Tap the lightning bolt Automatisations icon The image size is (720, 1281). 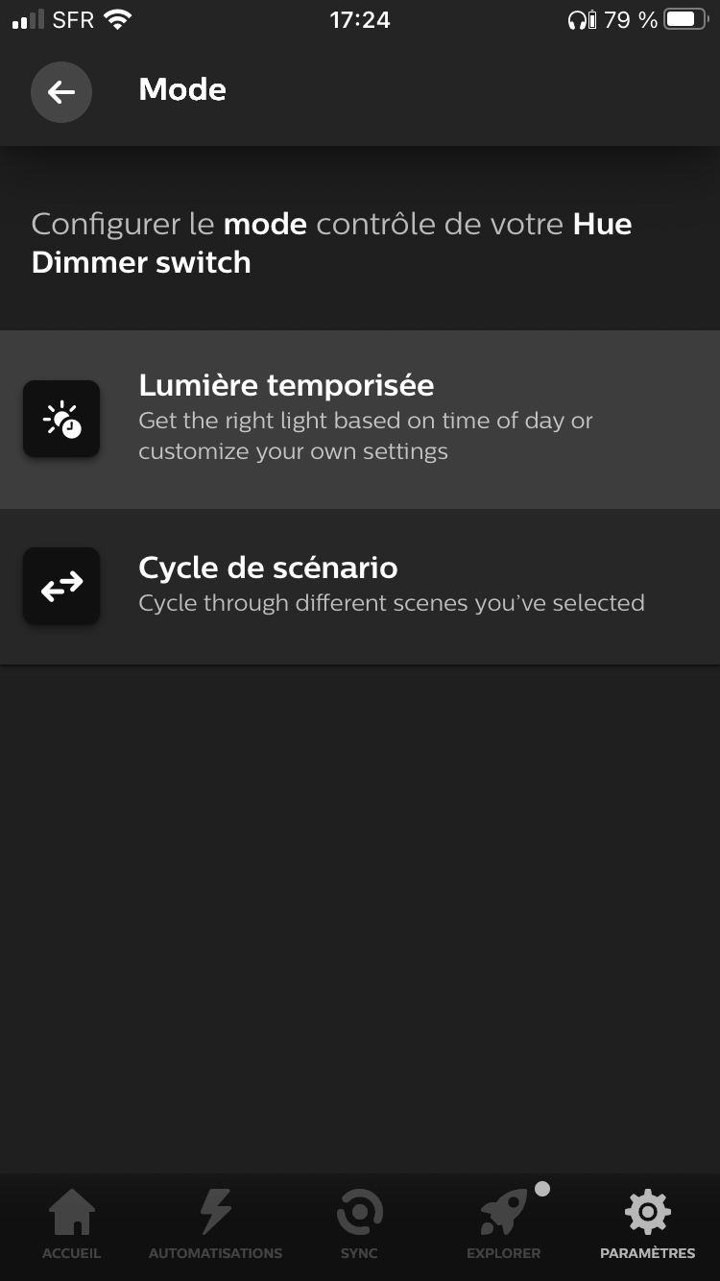(215, 1212)
